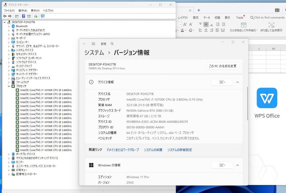The width and height of the screenshot is (286, 193).
Task: Select column M header in WPS sheet
Action: pyautogui.click(x=273, y=49)
